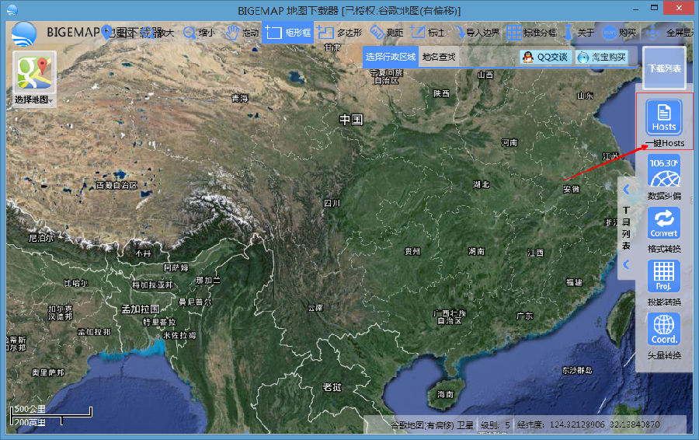The width and height of the screenshot is (699, 440).
Task: Switch to the 地名查找 tab
Action: tap(439, 57)
